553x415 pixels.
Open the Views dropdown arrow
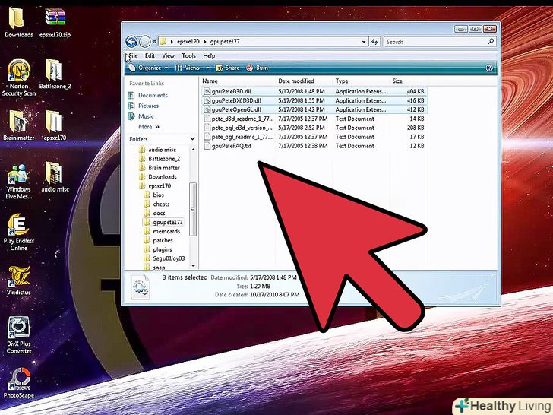click(x=207, y=68)
